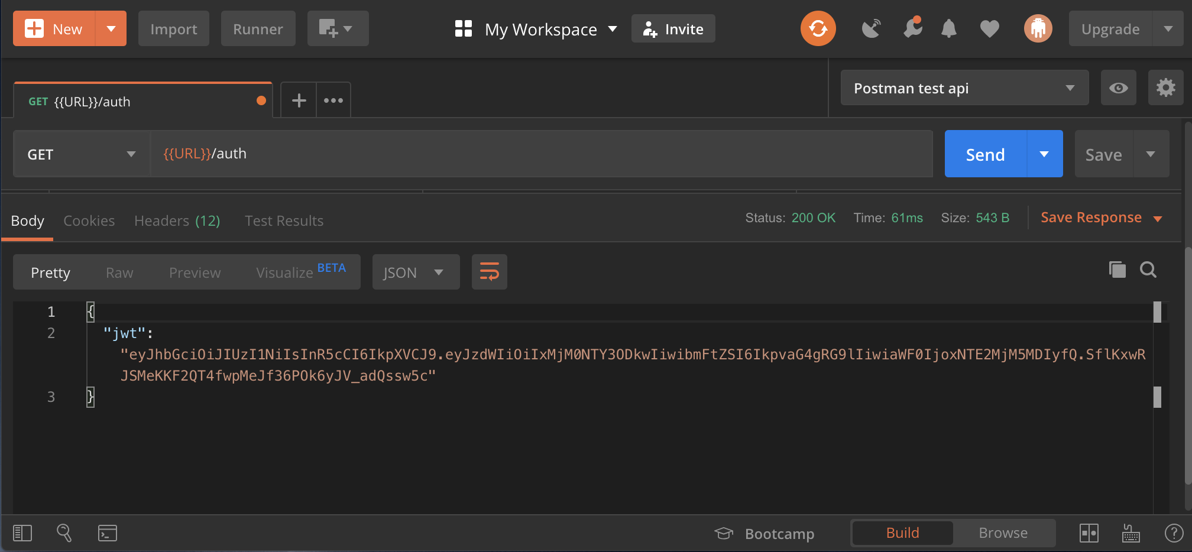The height and width of the screenshot is (552, 1192).
Task: Click the orange New button
Action: [x=54, y=28]
